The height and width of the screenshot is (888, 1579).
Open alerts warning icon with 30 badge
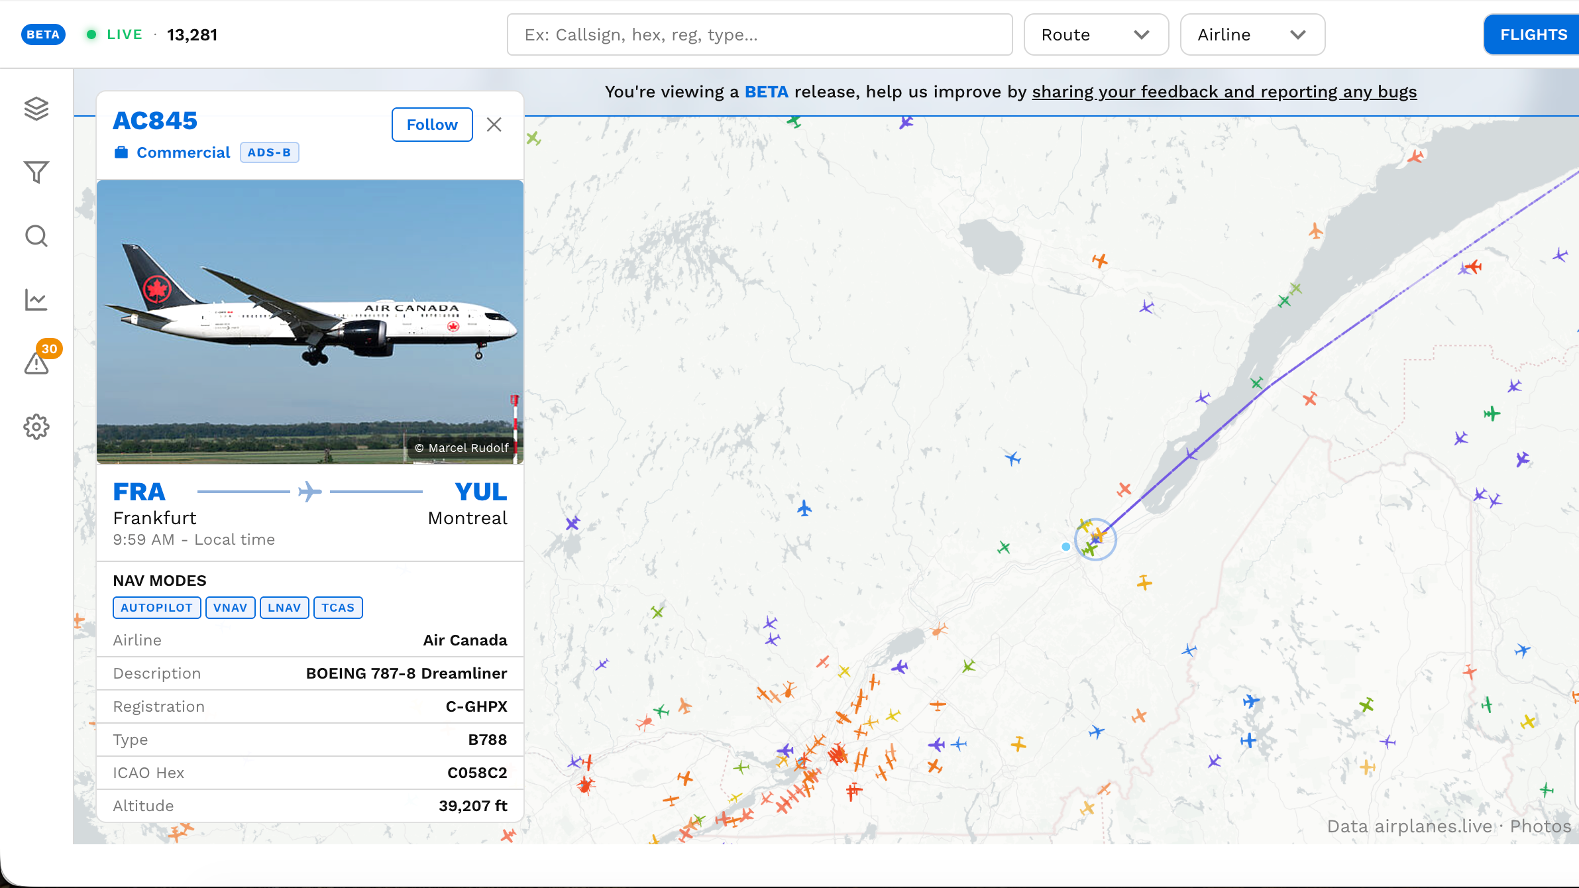37,362
